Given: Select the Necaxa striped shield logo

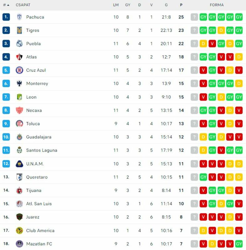Looking at the screenshot, I should pyautogui.click(x=19, y=110).
